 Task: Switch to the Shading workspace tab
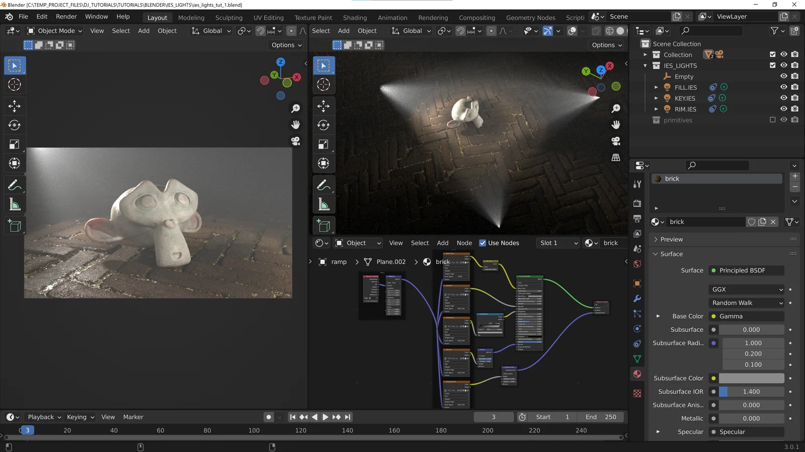click(355, 18)
